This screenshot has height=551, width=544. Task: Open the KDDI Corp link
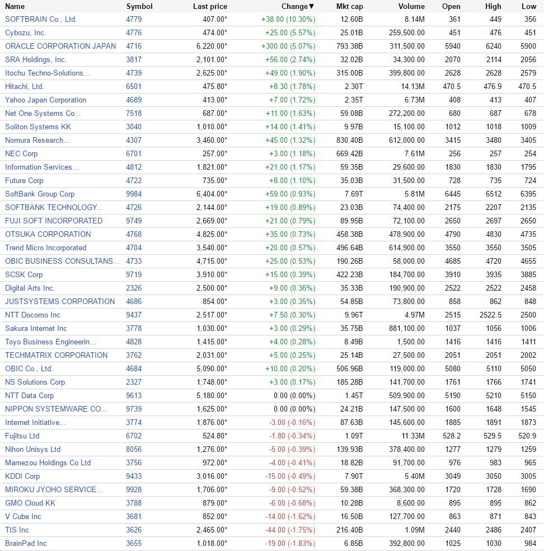pyautogui.click(x=22, y=476)
